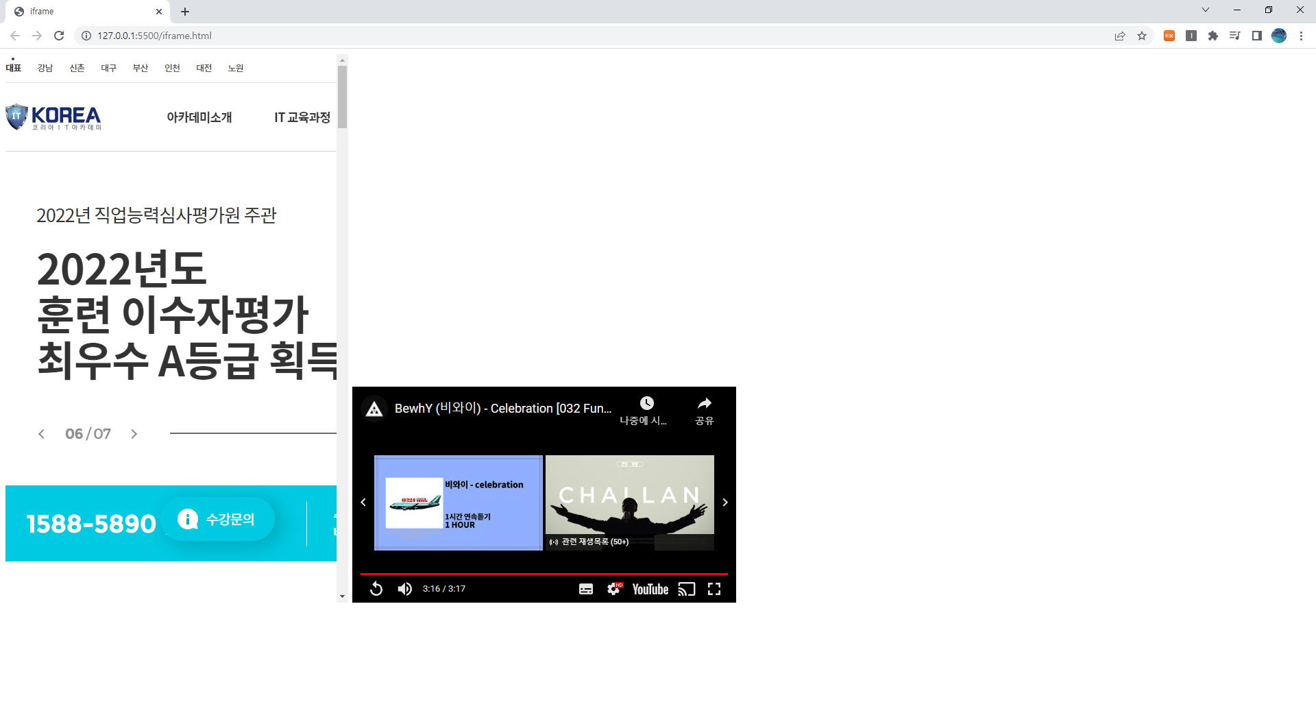1316x713 pixels.
Task: Open BewhY Celebration video title link
Action: 503,408
